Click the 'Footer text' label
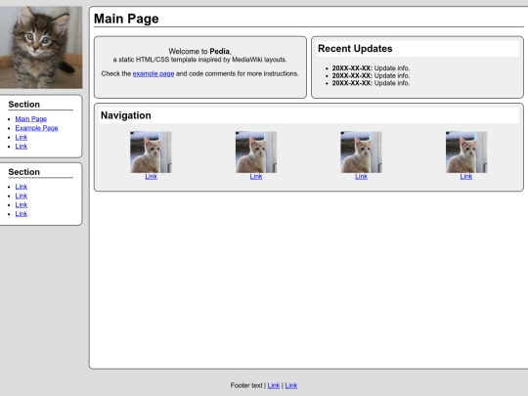The width and height of the screenshot is (528, 396). tap(246, 385)
